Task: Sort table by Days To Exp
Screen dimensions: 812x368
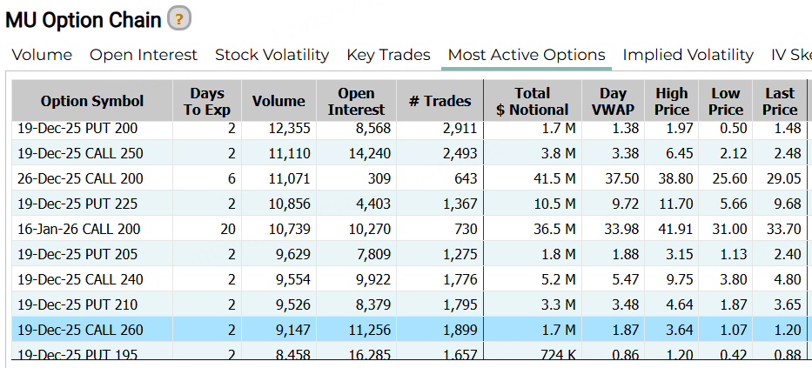Action: (x=206, y=101)
